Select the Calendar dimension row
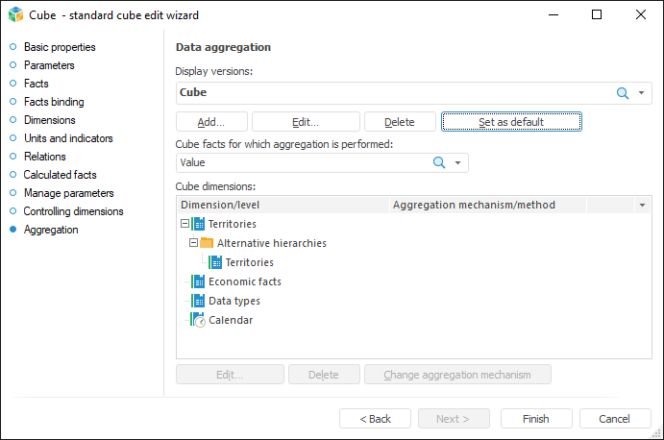Viewport: 664px width, 440px height. tap(231, 320)
